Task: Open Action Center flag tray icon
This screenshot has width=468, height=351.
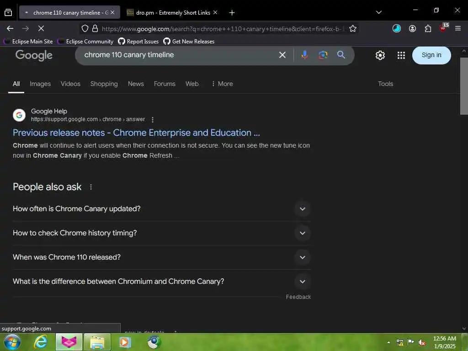Action: click(x=411, y=342)
